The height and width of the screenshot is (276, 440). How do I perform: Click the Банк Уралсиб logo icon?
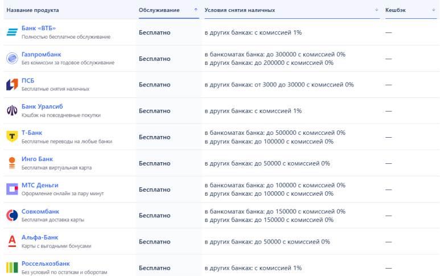(x=12, y=111)
